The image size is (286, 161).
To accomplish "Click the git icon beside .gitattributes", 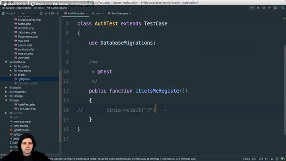I will [11, 130].
